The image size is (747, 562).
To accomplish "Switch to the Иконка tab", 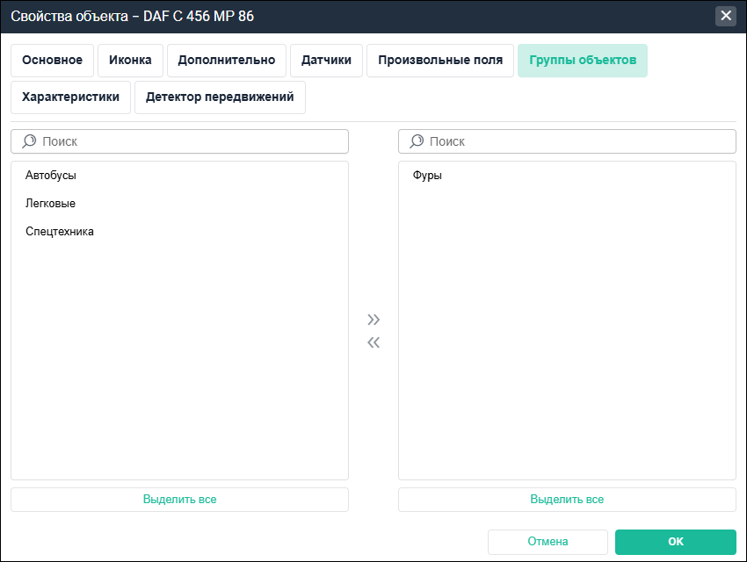I will 130,61.
